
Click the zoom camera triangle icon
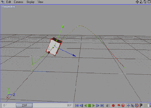pyautogui.click(x=141, y=2)
